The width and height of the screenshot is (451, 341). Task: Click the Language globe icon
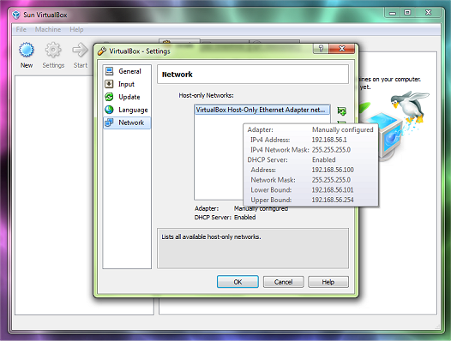point(109,110)
